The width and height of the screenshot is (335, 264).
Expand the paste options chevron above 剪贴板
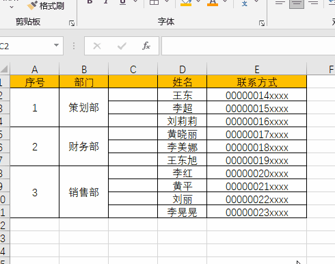pyautogui.click(x=12, y=7)
